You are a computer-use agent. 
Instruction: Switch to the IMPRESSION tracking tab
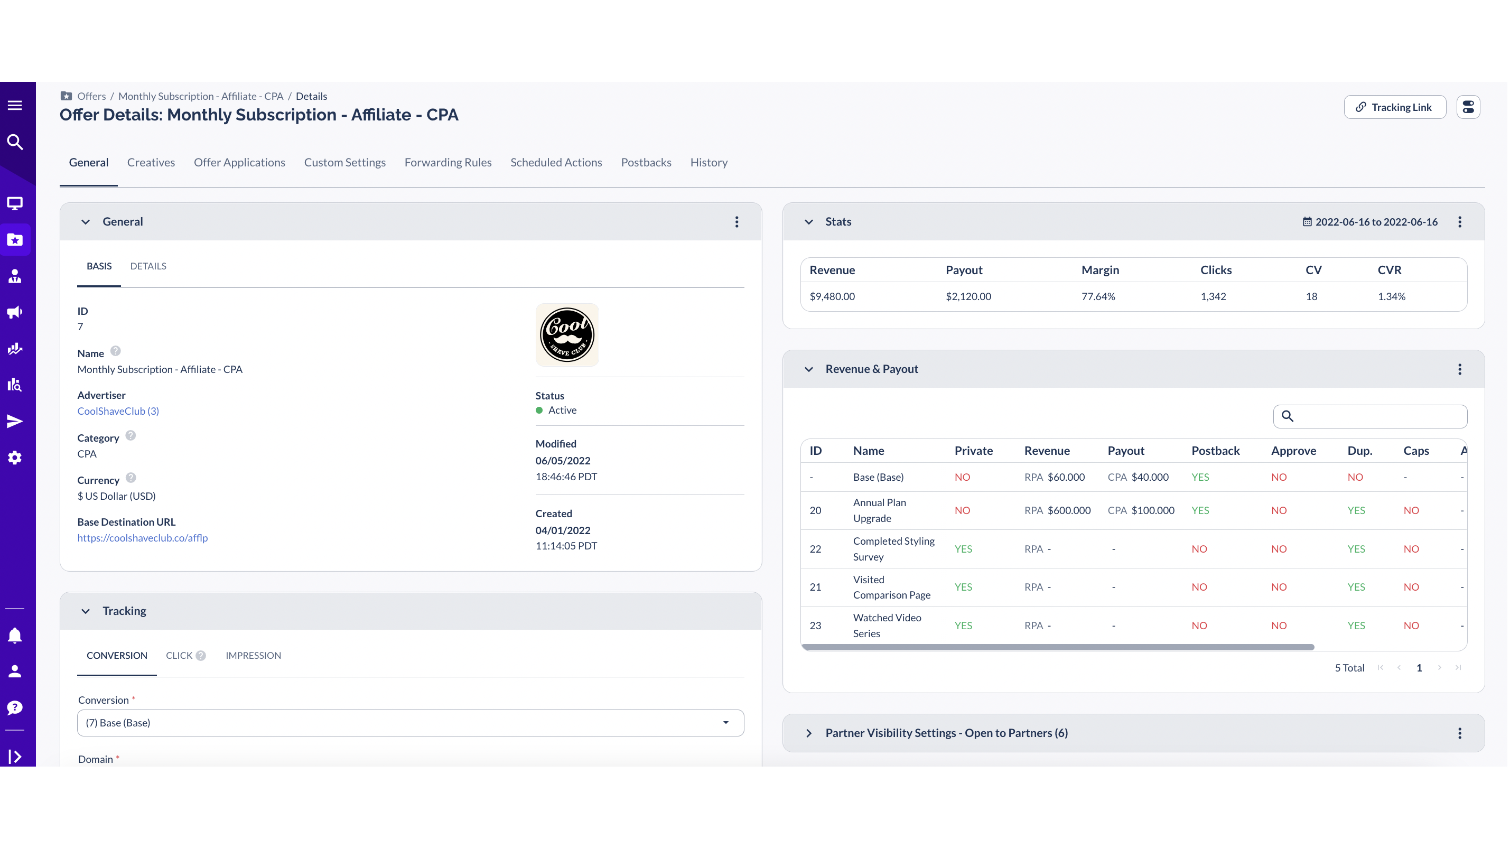pyautogui.click(x=253, y=656)
